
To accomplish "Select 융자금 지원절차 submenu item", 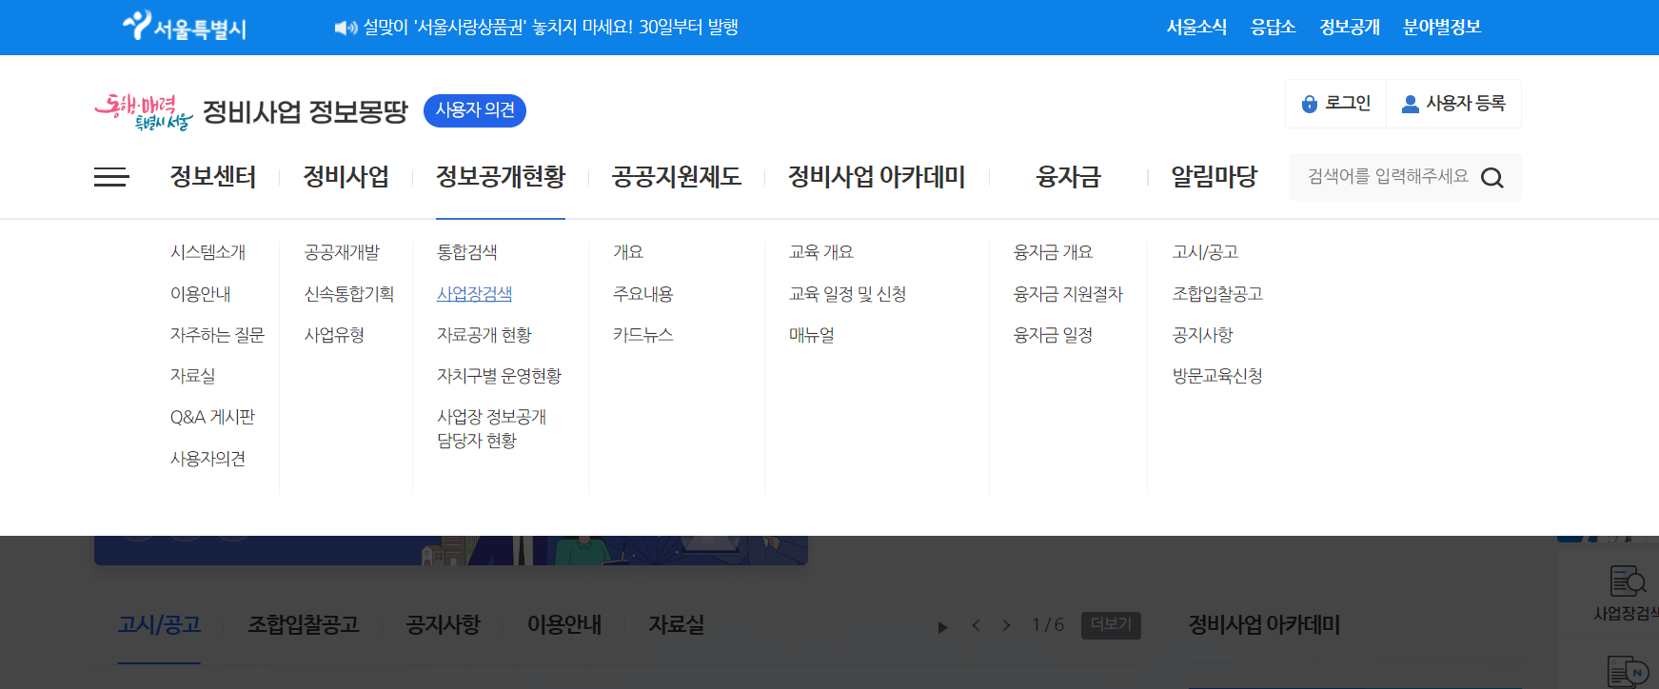I will tap(1069, 294).
